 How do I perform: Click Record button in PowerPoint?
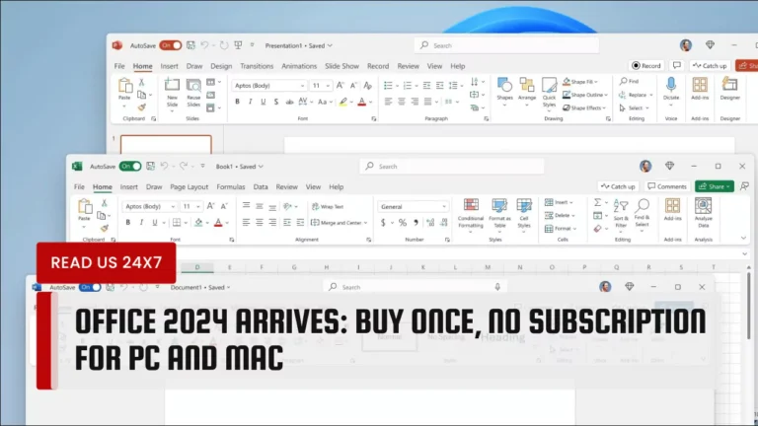(x=645, y=66)
